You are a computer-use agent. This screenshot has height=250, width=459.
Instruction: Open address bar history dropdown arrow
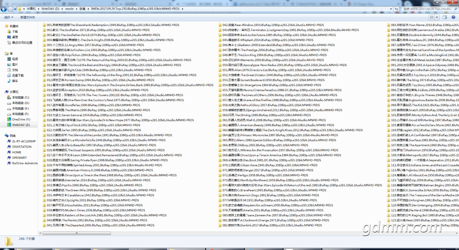[x=391, y=9]
